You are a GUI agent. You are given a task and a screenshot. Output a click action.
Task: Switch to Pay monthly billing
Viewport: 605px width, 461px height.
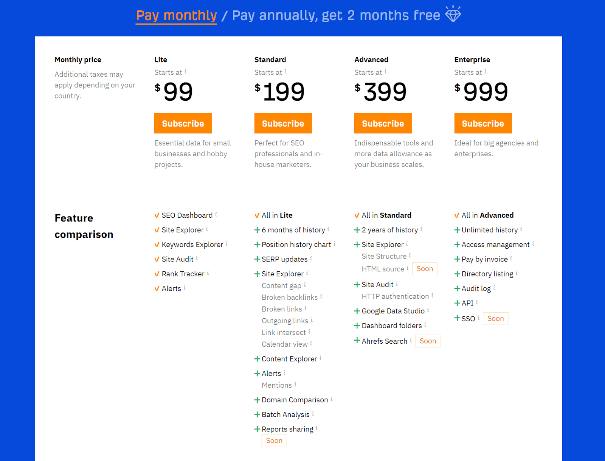coord(176,16)
